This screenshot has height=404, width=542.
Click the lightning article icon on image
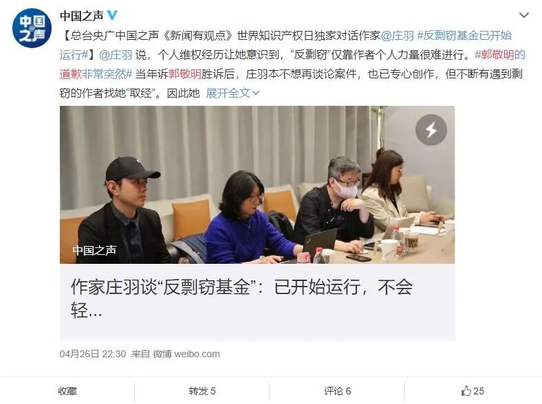point(431,130)
